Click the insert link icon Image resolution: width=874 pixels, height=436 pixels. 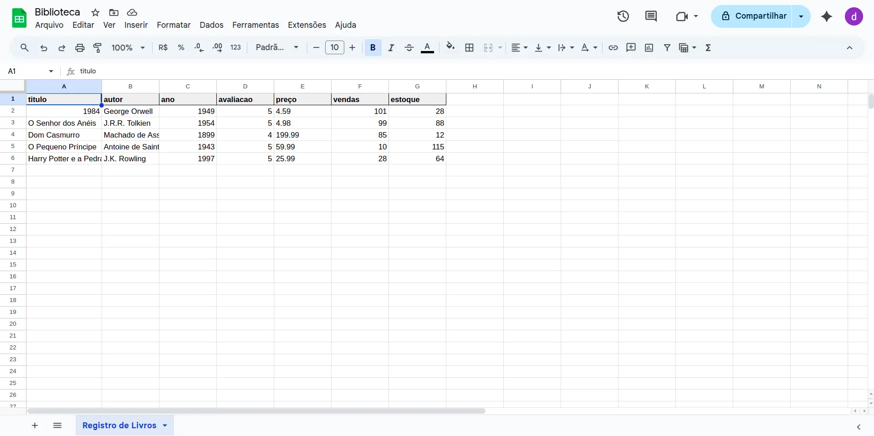click(x=613, y=47)
